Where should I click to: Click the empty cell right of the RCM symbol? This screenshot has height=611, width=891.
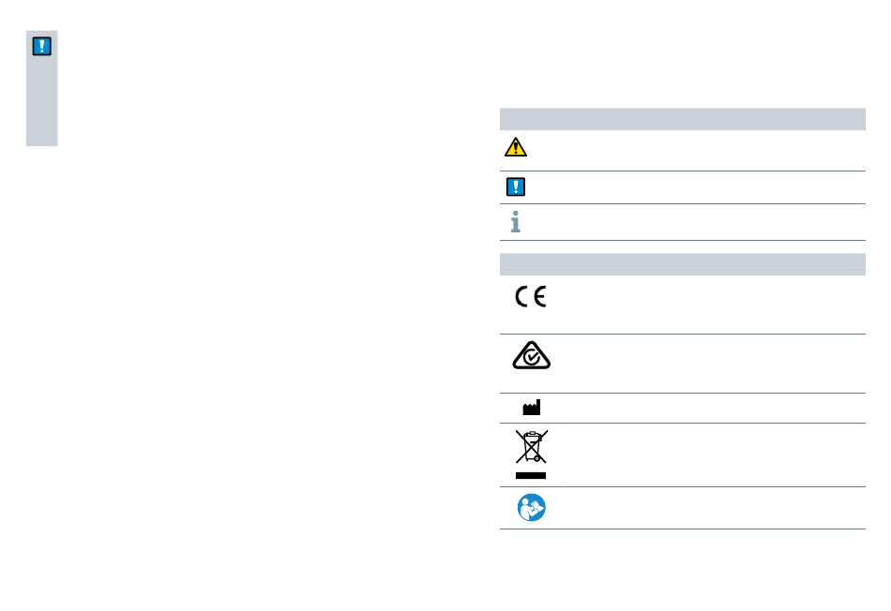tap(703, 363)
